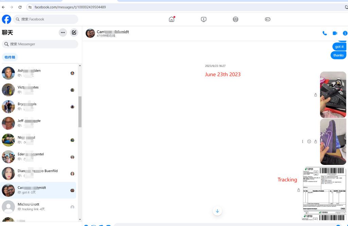This screenshot has width=348, height=226.
Task: Open conversation info icon
Action: [x=345, y=33]
